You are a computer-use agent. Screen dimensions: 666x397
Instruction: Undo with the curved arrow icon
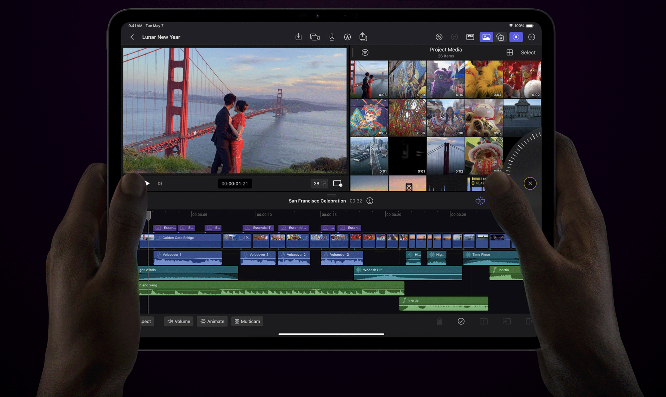pyautogui.click(x=439, y=37)
